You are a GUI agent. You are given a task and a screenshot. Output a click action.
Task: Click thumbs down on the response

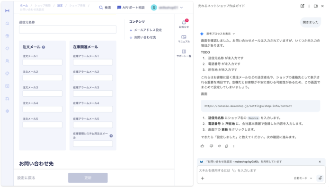click(211, 146)
